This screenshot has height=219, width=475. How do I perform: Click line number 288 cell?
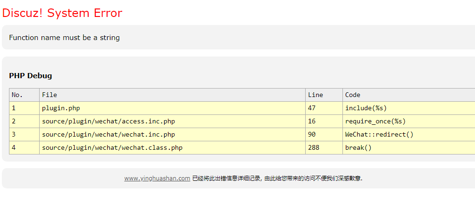pos(324,147)
